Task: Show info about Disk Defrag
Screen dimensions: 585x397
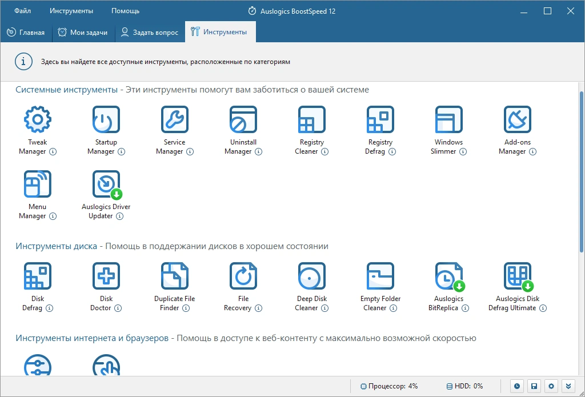Action: point(49,308)
